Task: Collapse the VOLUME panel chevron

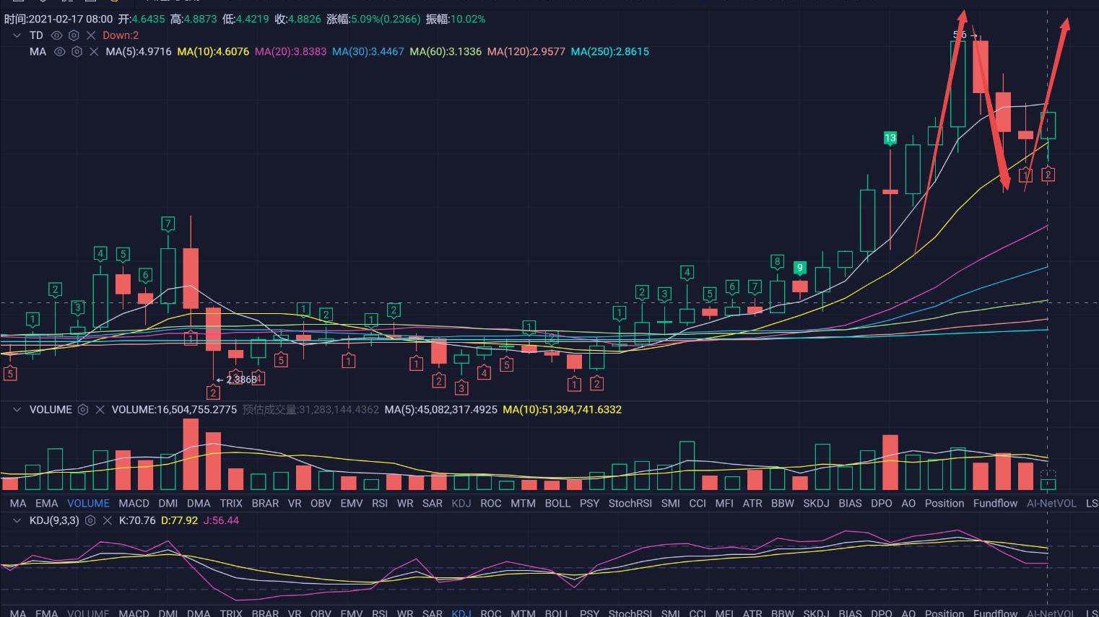Action: tap(17, 410)
